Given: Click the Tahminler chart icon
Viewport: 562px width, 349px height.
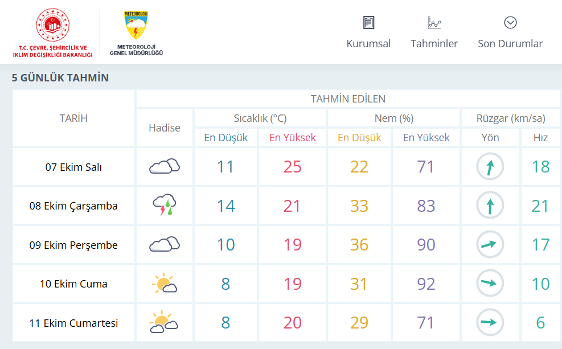Looking at the screenshot, I should 434,23.
